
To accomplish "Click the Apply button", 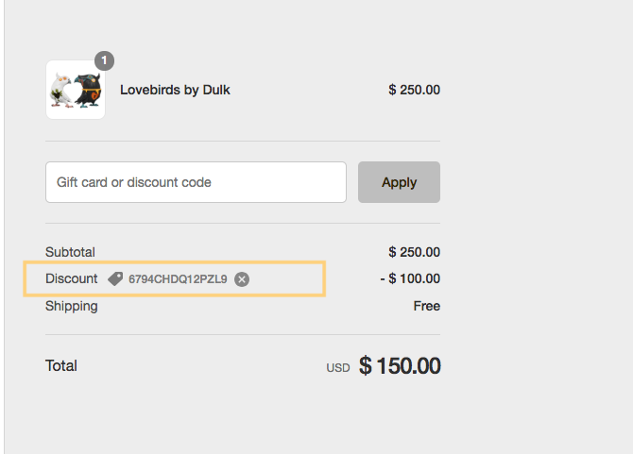I will (x=399, y=182).
